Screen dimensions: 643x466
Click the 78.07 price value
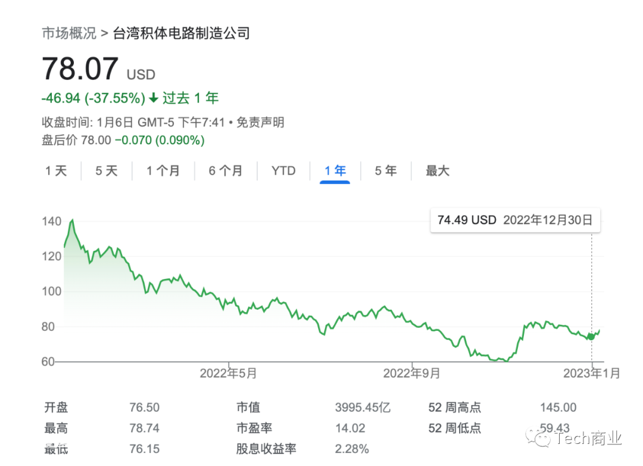tap(80, 69)
